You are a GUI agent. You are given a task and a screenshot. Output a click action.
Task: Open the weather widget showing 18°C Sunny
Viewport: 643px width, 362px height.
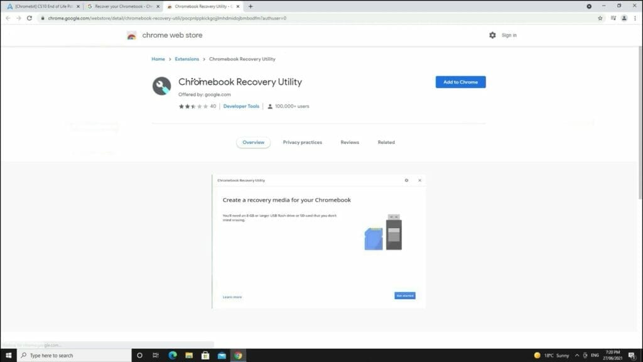click(x=556, y=355)
